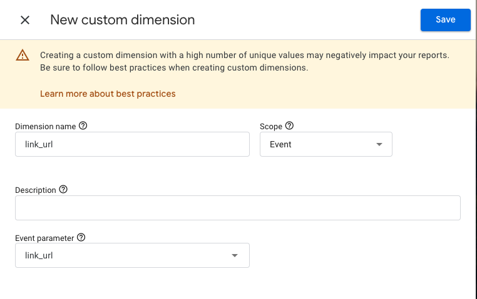The image size is (477, 299).
Task: Click the Description field label
Action: [35, 190]
